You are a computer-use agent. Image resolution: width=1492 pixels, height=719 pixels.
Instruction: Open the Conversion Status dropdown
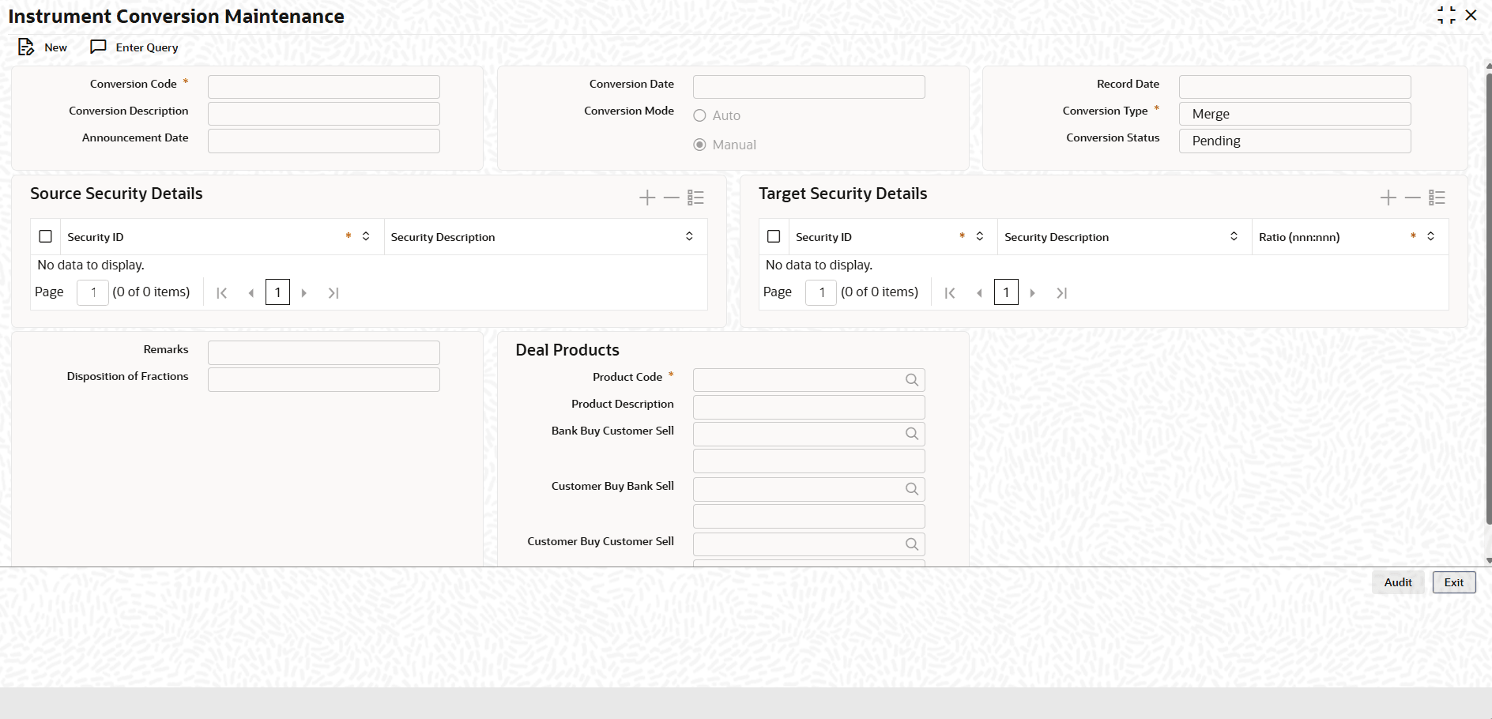pos(1294,141)
